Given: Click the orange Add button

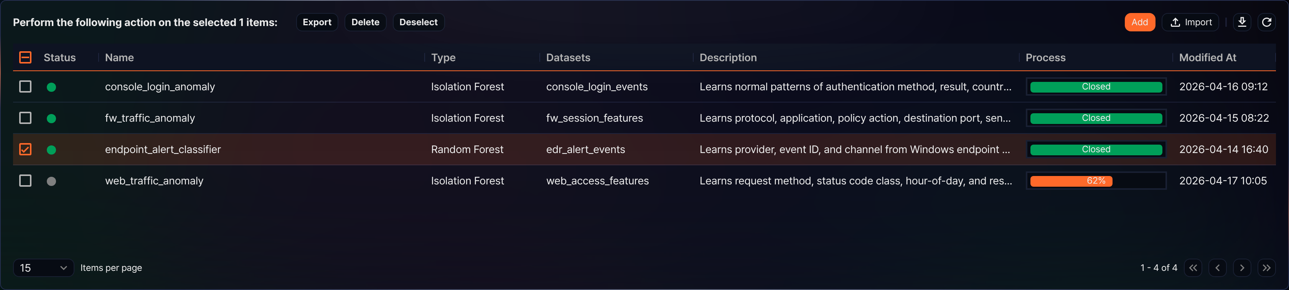Looking at the screenshot, I should tap(1139, 22).
